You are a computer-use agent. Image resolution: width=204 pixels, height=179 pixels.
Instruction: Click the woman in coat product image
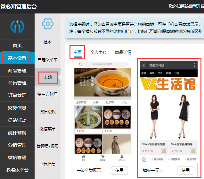[x=117, y=144]
